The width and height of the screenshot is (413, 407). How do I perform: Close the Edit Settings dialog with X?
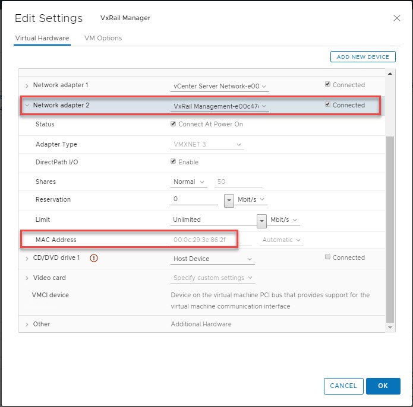397,18
